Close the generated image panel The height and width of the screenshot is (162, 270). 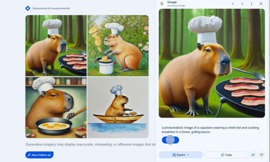(261, 4)
